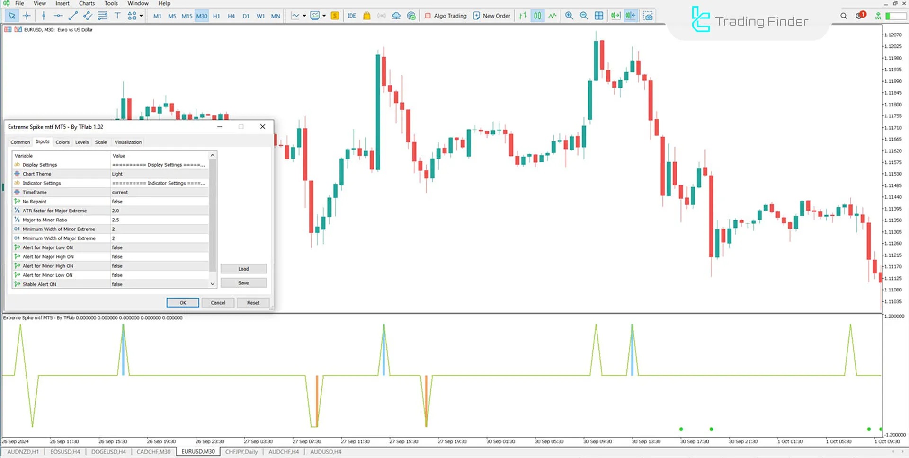Open the chart type dropdown arrow
Image resolution: width=909 pixels, height=458 pixels.
(x=304, y=16)
